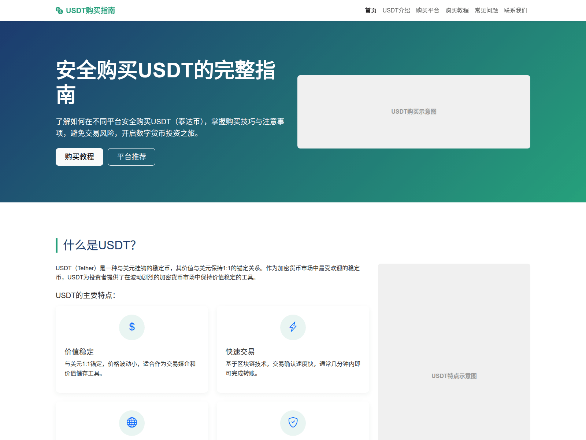Select the 快速交易 feature card title
The height and width of the screenshot is (440, 586).
tap(240, 352)
